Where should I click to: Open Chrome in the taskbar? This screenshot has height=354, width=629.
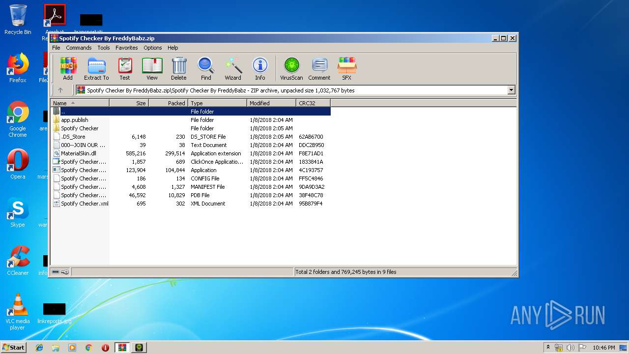pos(89,348)
